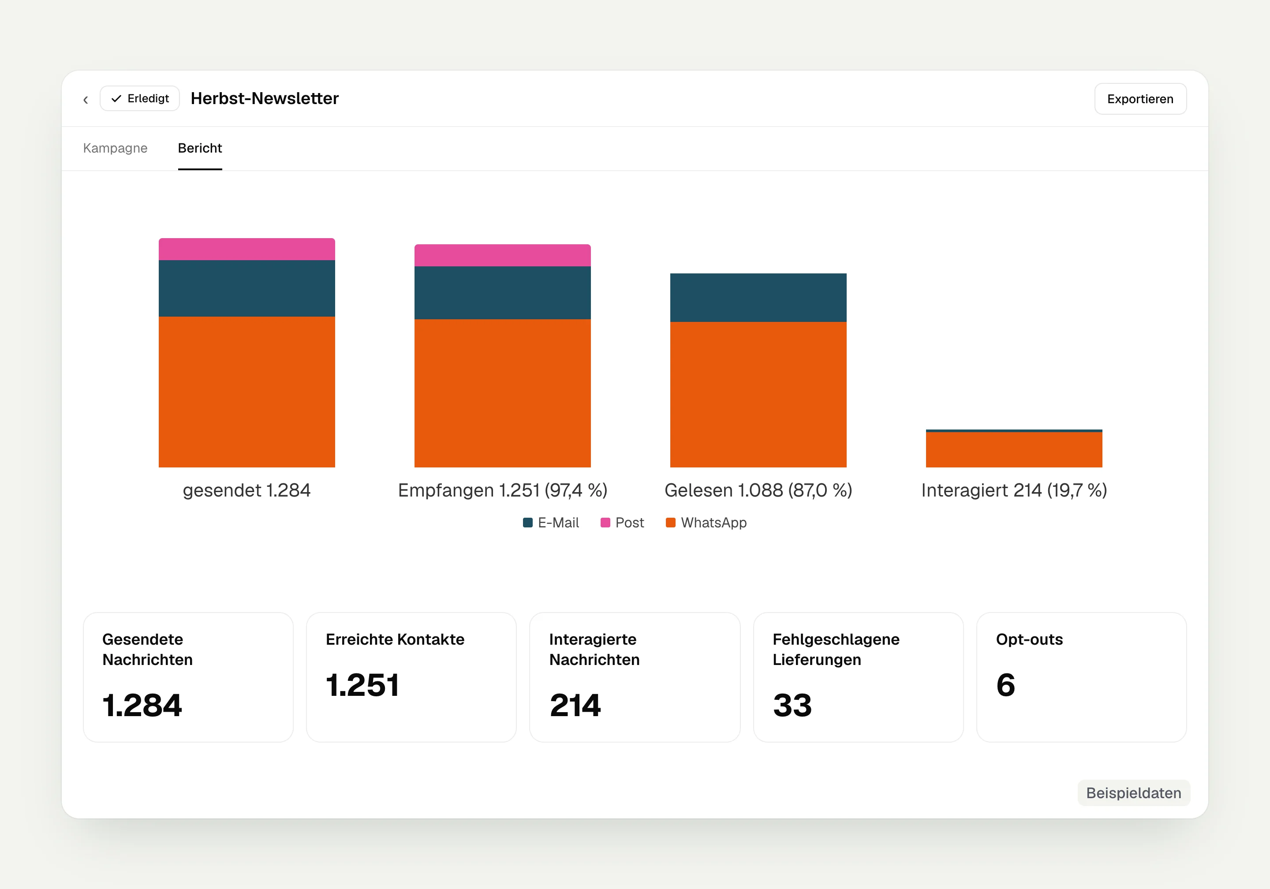Click the 'Empfangen 1.251 (97,4 %)' label

502,490
